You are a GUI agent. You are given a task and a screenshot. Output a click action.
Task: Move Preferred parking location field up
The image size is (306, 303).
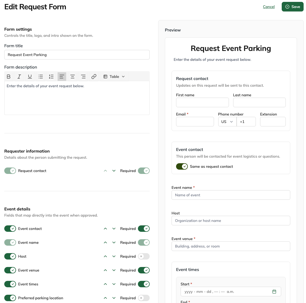(105, 298)
